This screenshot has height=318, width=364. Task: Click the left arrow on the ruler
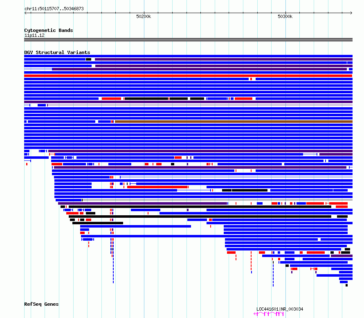[x=25, y=13]
